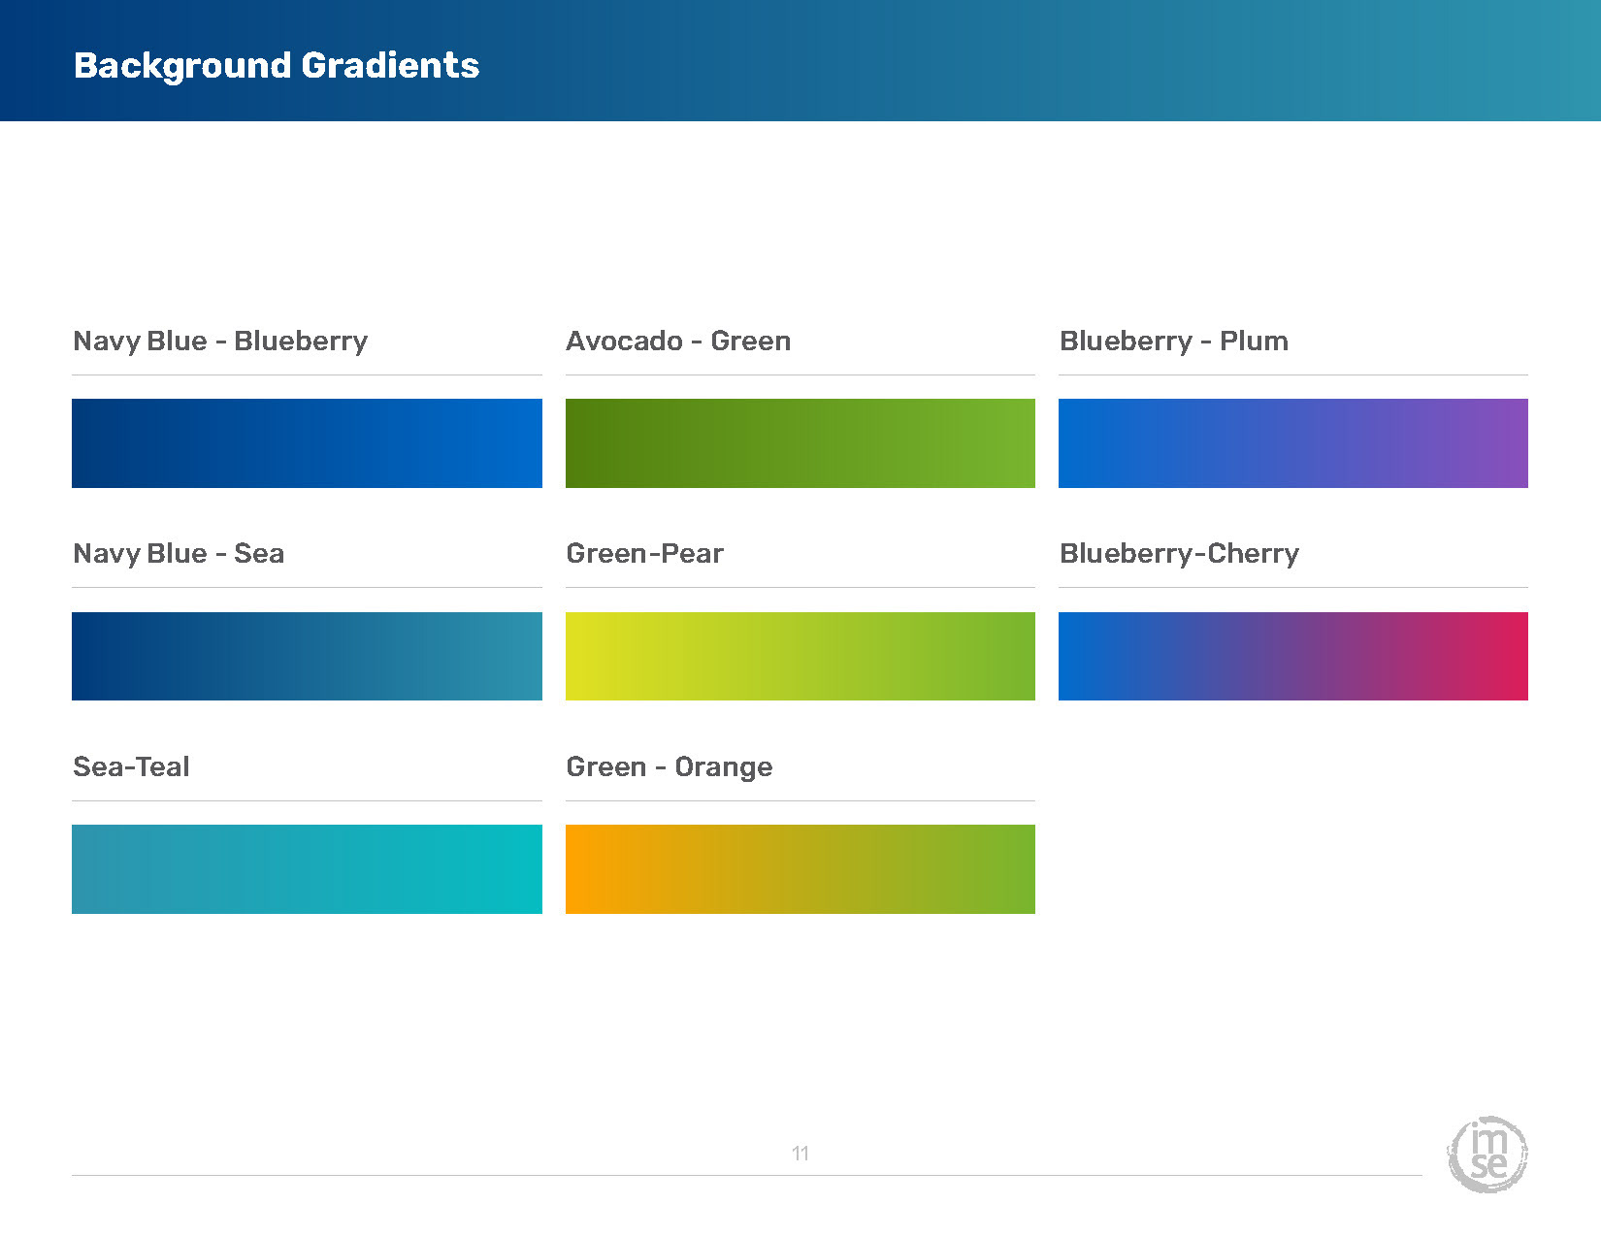Select the Navy Blue - Sea heading
Viewport: 1601px width, 1237px height.
[x=179, y=554]
